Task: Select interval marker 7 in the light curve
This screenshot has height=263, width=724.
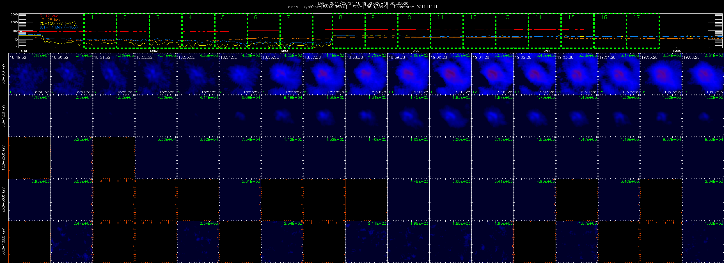Action: pos(288,17)
